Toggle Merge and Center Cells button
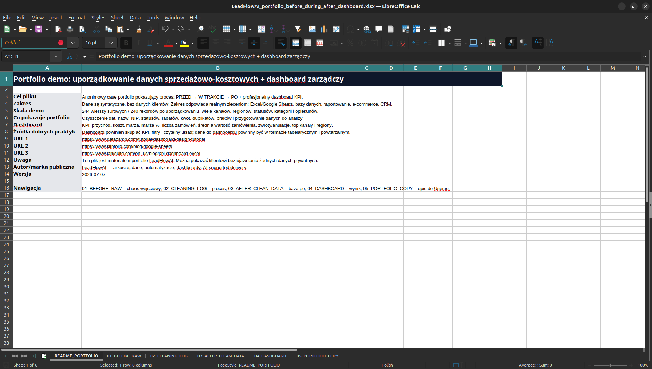The image size is (652, 369). pos(296,43)
